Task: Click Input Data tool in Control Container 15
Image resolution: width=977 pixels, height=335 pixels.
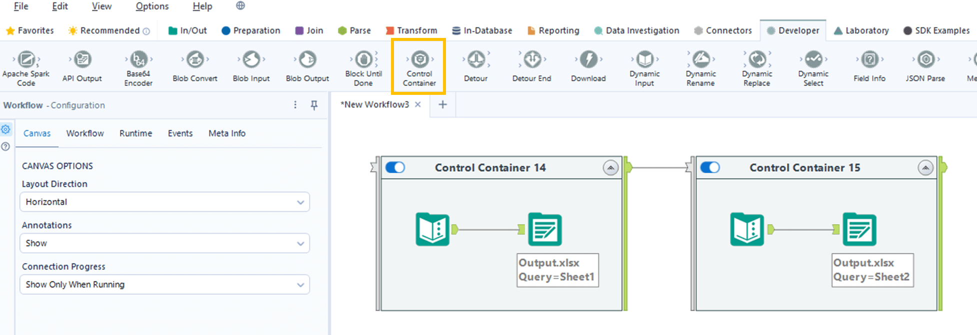Action: pos(747,229)
